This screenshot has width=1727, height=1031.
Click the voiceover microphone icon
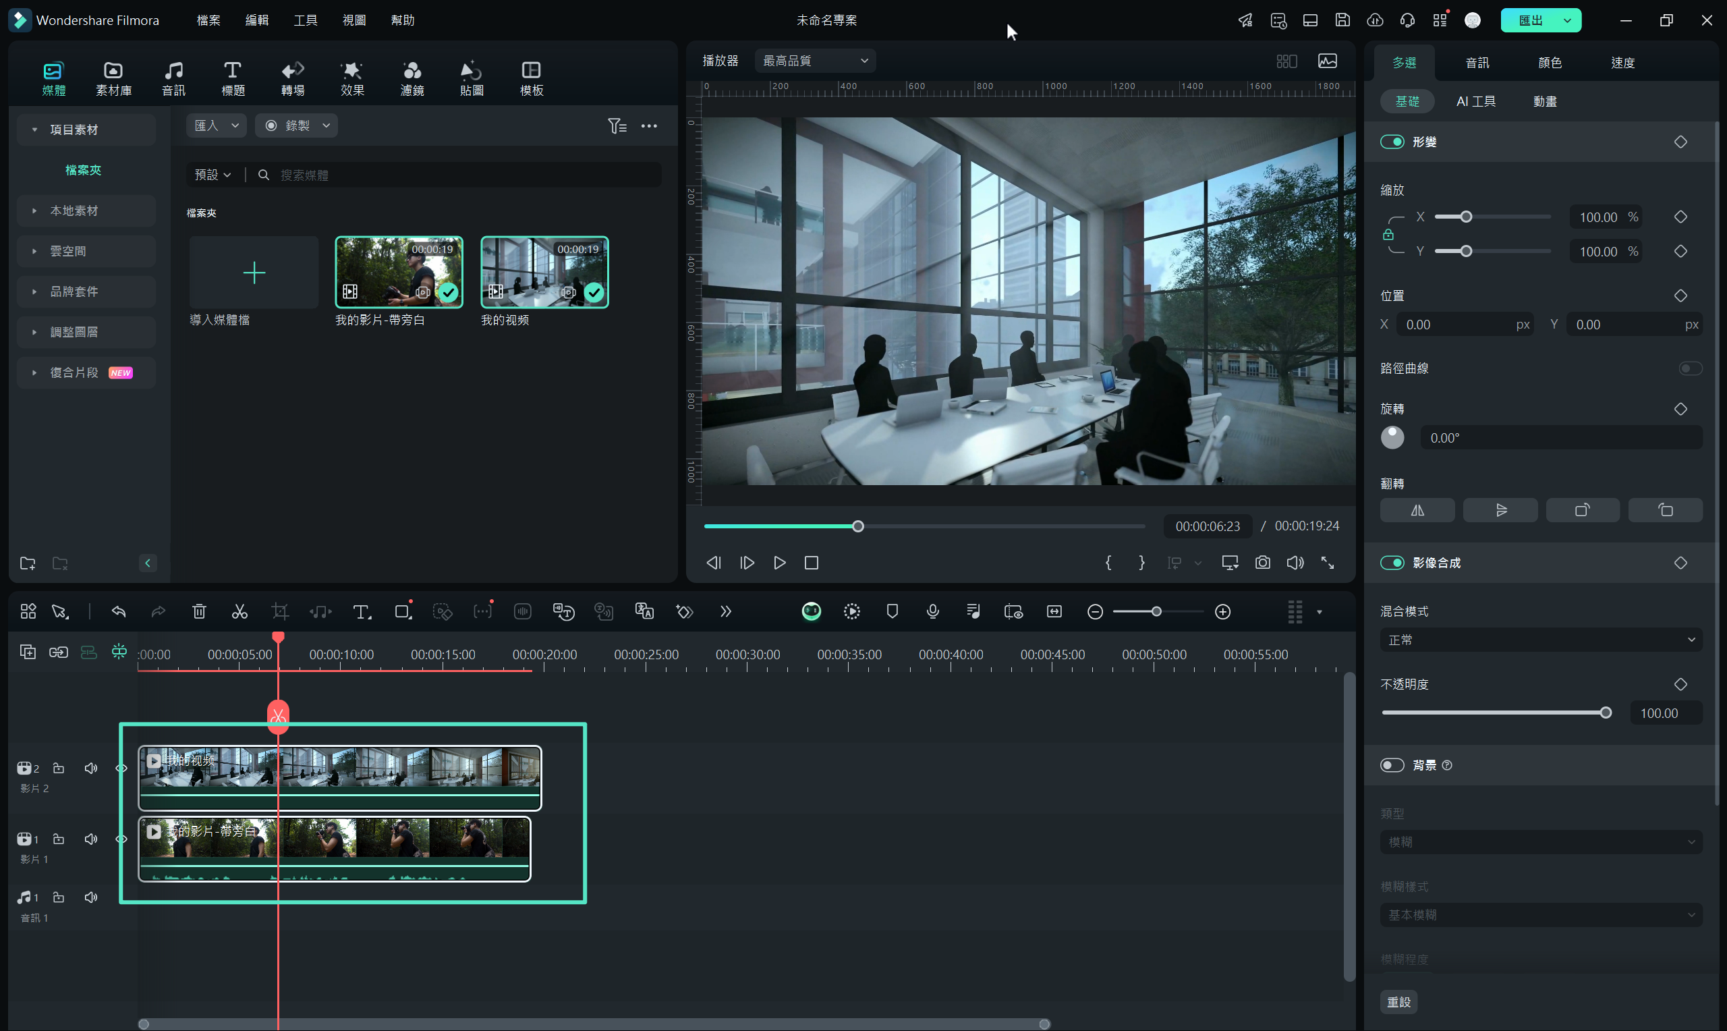932,611
